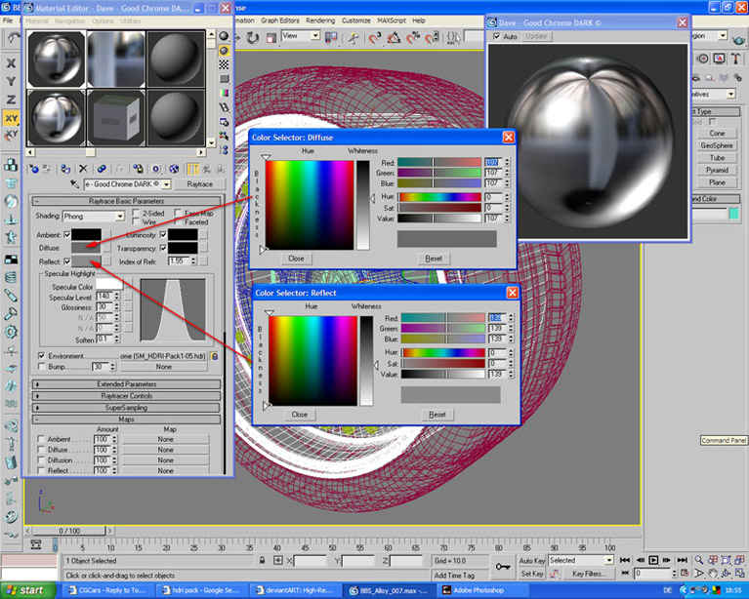Open the Rendering menu
749x599 pixels.
[x=319, y=20]
